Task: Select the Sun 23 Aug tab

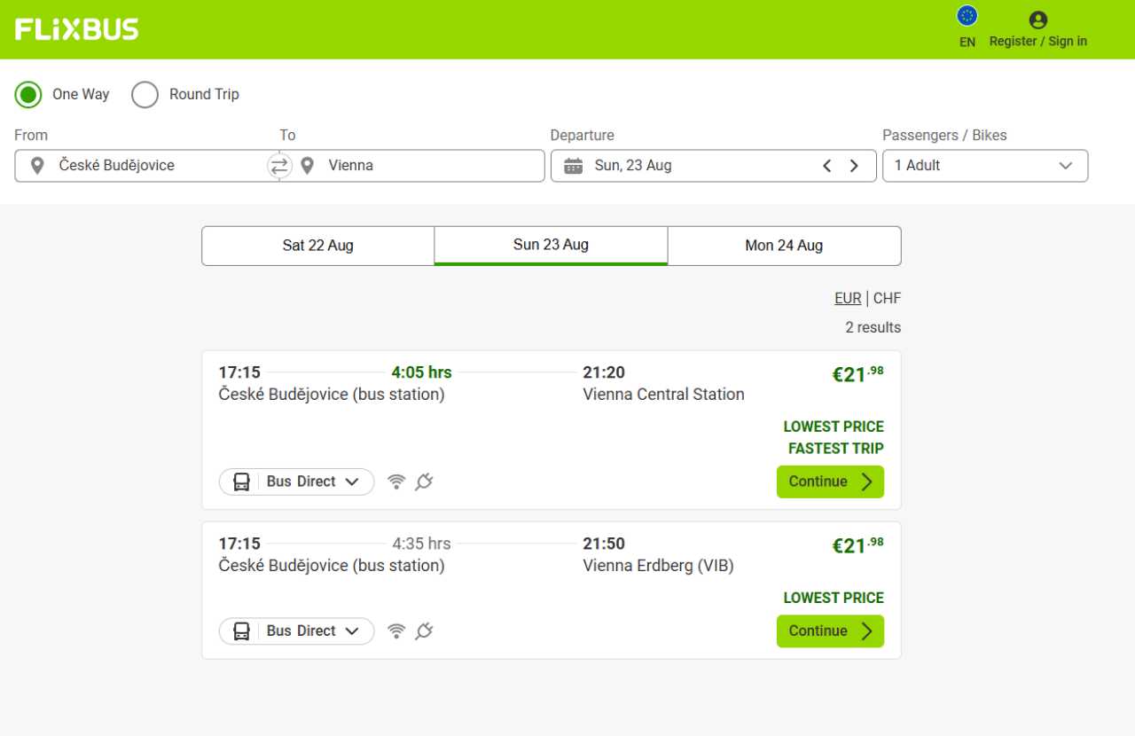Action: [551, 246]
